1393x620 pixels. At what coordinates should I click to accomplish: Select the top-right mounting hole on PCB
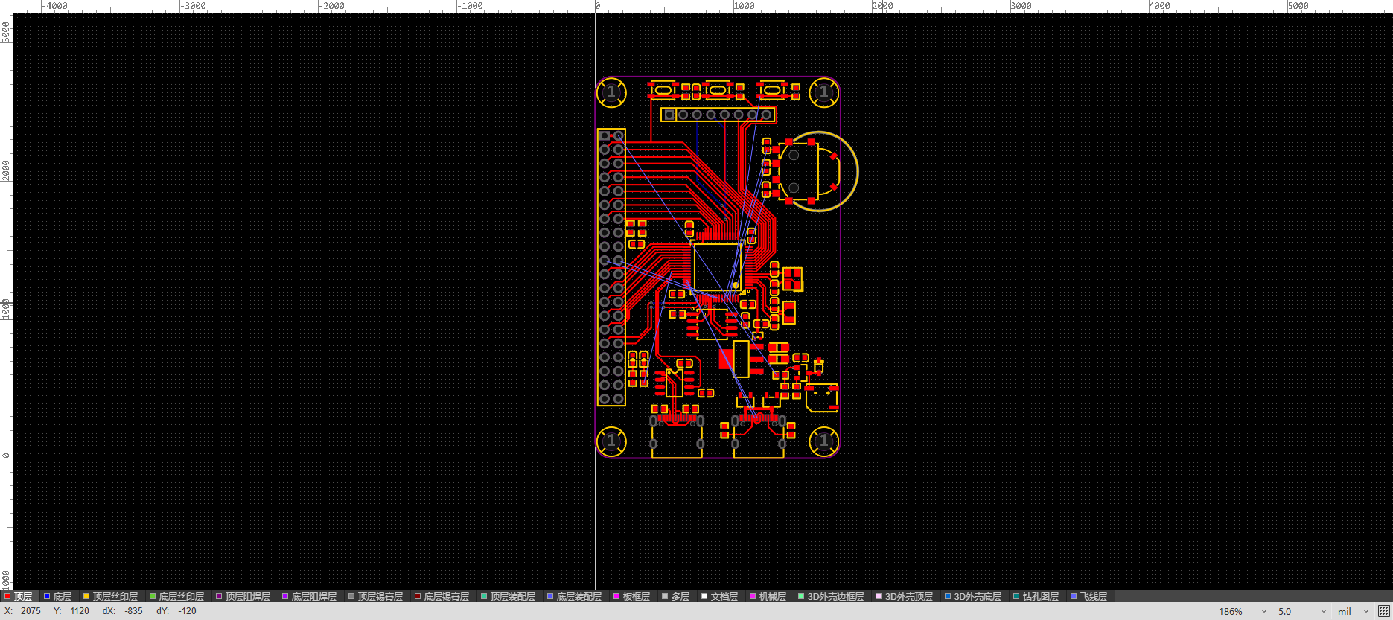point(823,92)
